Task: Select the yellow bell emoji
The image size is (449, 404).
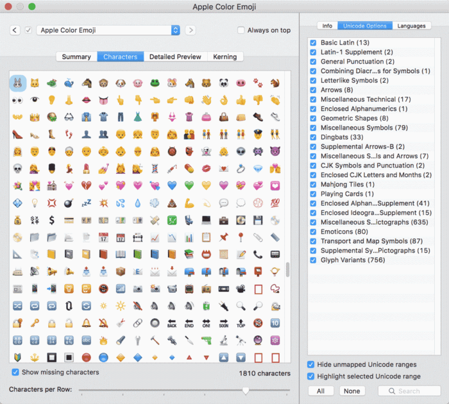Action: (x=86, y=323)
